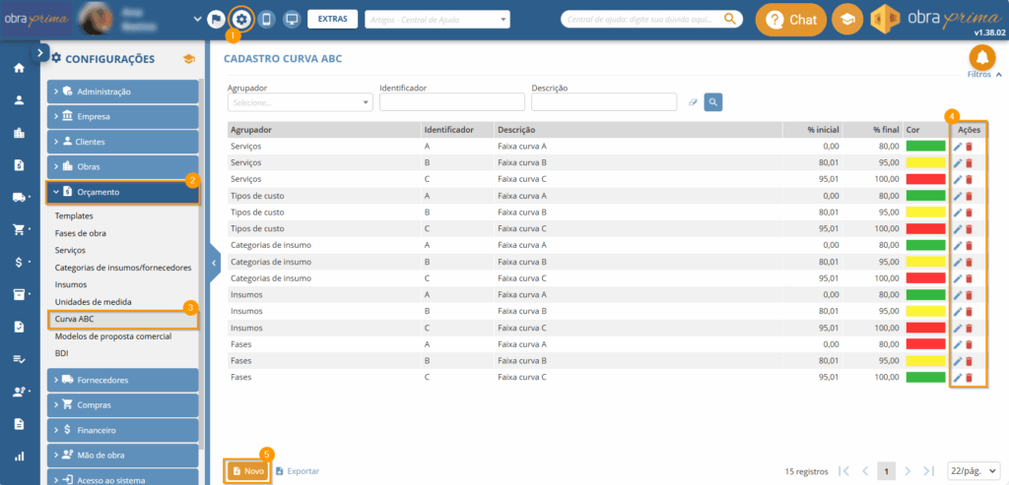Screen dimensions: 1009x485
Task: Click the desktop monitor icon in header
Action: [x=291, y=19]
